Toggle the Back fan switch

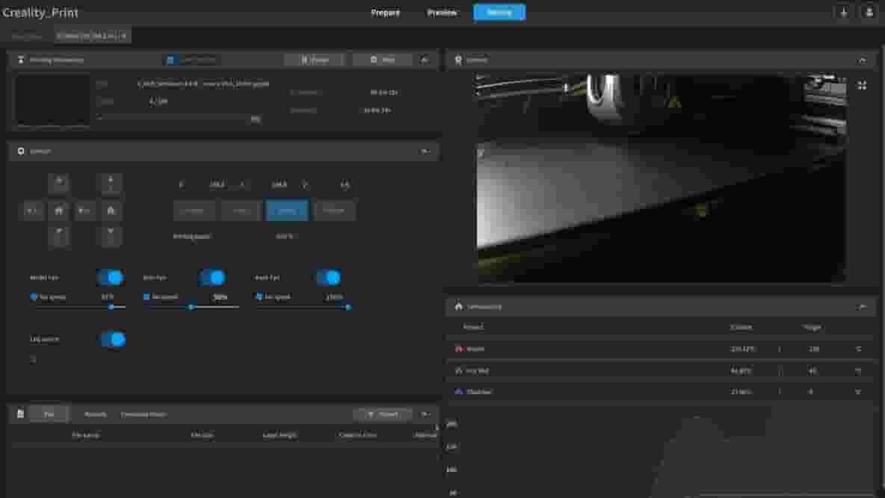pos(328,278)
